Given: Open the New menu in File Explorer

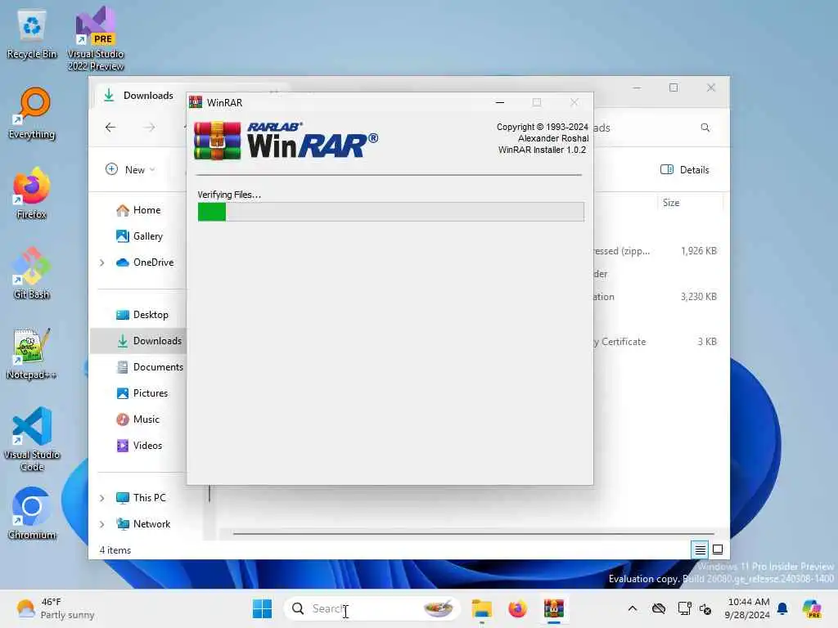Looking at the screenshot, I should tap(130, 169).
